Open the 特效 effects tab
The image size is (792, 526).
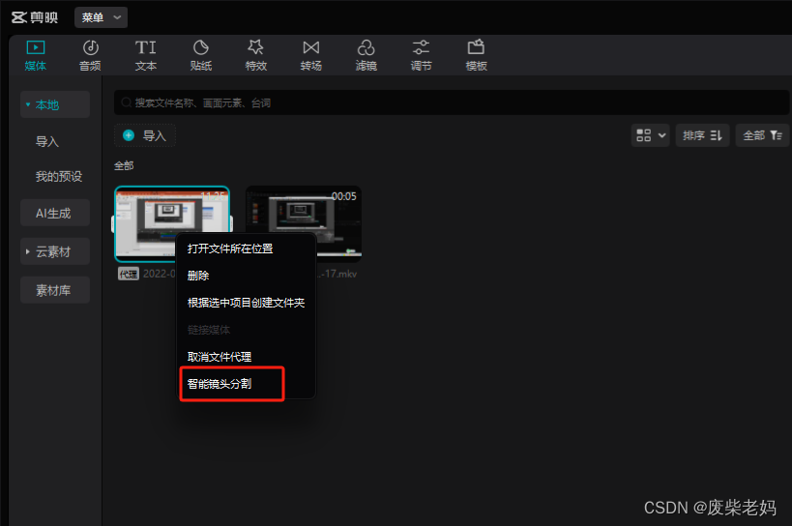[255, 55]
